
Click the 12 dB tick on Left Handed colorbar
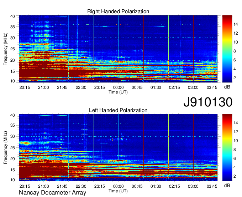tap(236, 132)
